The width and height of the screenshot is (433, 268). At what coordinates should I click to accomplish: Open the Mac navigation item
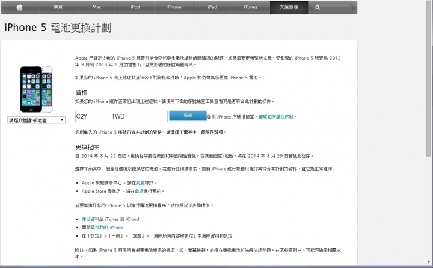point(97,7)
